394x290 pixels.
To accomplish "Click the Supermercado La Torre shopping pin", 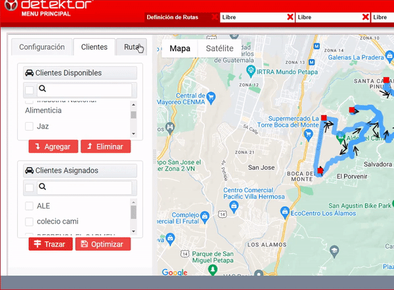I will (309, 135).
